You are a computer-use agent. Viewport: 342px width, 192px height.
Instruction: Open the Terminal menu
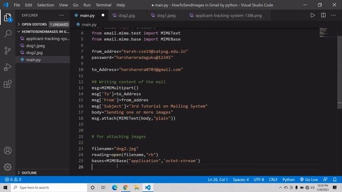[x=103, y=5]
